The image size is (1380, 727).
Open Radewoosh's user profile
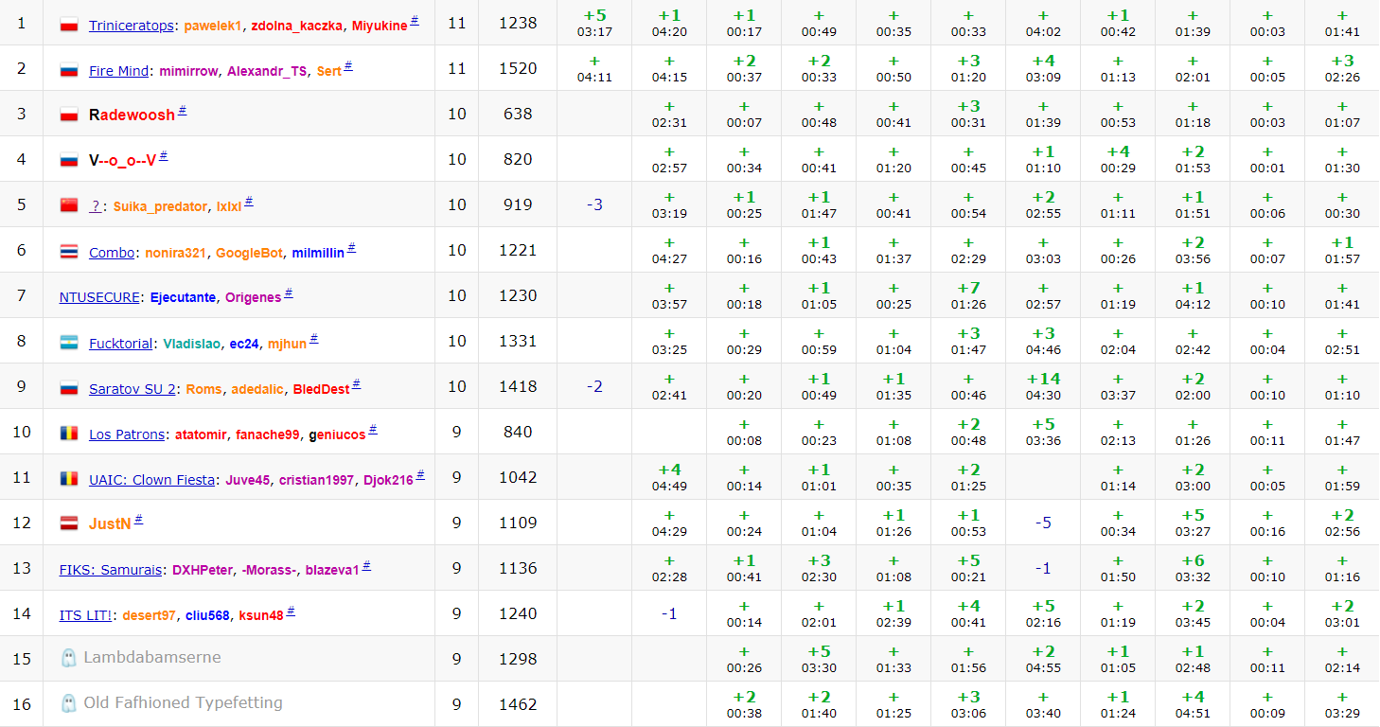(x=132, y=115)
